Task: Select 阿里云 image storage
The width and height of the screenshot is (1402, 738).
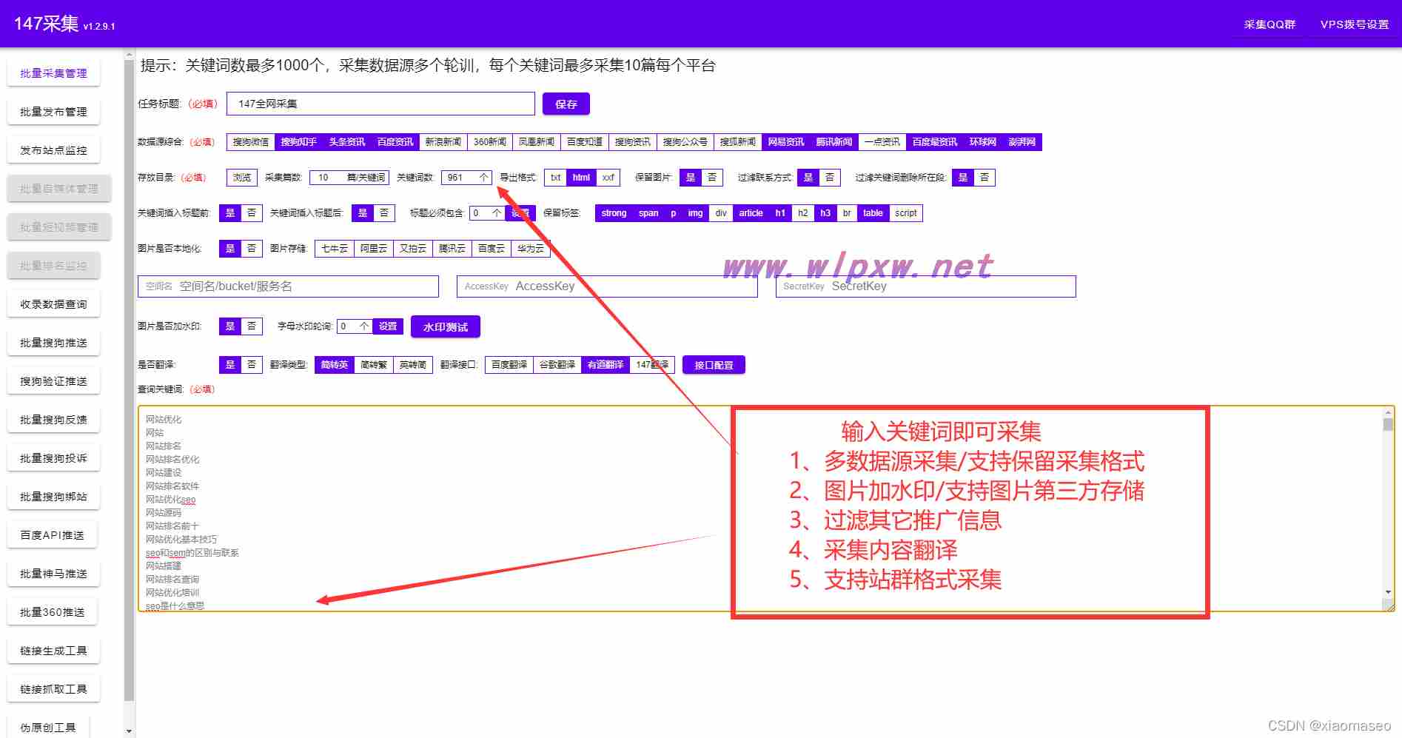Action: [373, 249]
